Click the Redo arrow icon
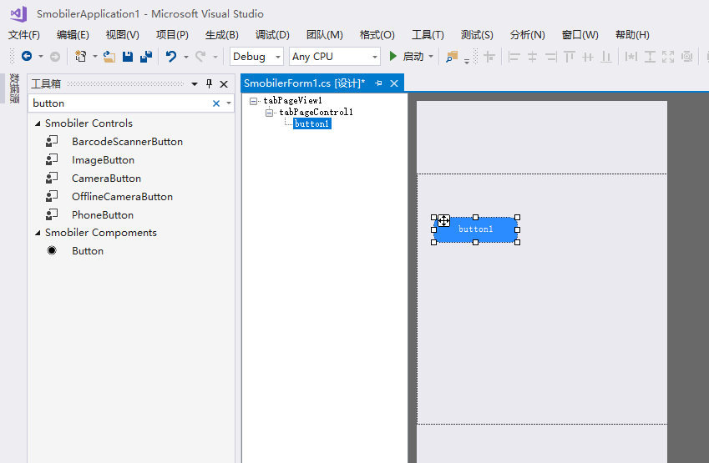This screenshot has width=709, height=463. pos(200,57)
